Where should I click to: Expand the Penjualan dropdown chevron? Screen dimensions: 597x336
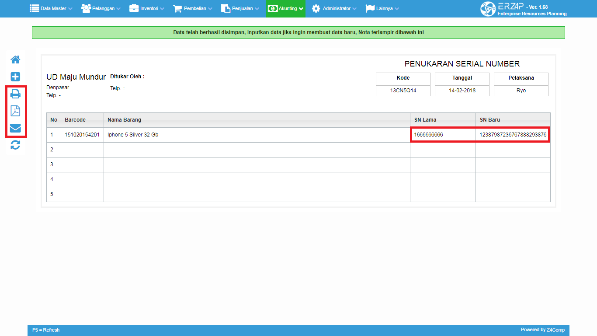(257, 9)
